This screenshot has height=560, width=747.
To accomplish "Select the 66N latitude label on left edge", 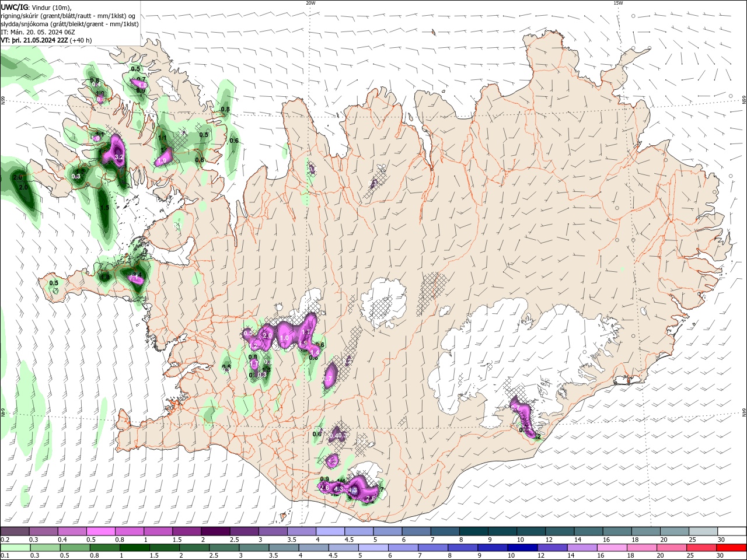I will pyautogui.click(x=3, y=101).
